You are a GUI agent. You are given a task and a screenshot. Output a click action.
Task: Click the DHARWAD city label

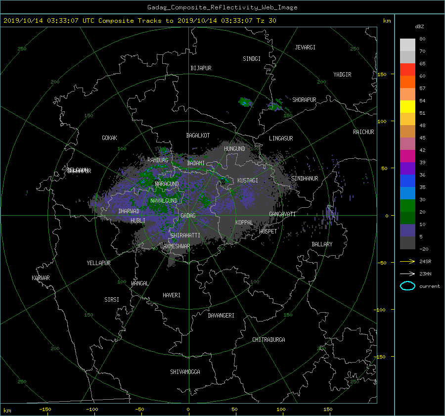coord(129,211)
